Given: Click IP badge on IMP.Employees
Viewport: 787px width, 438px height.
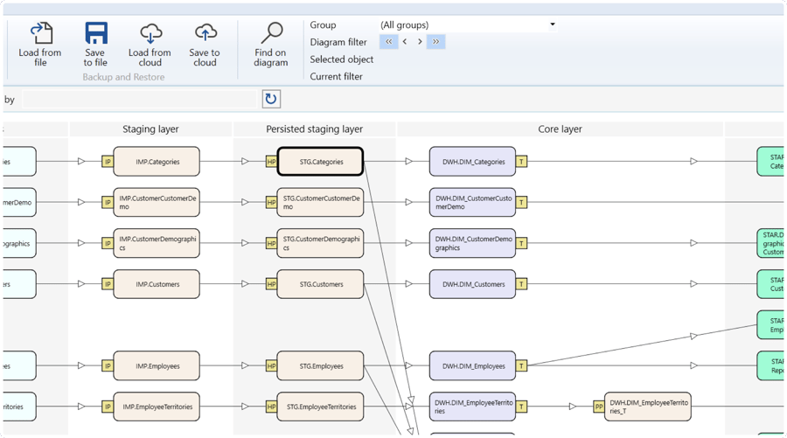Looking at the screenshot, I should (108, 365).
